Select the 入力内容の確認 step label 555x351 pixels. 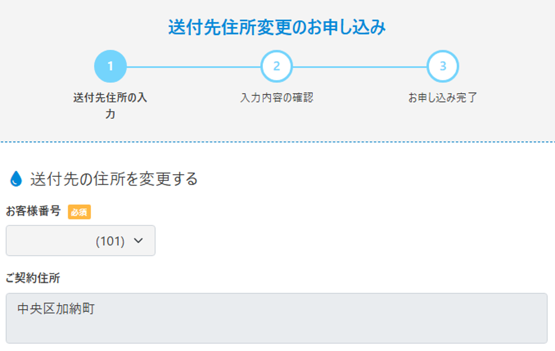click(x=276, y=98)
